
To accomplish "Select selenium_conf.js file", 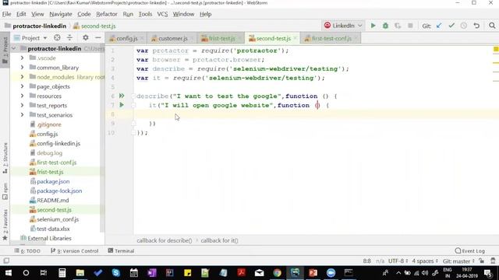I will coord(58,219).
